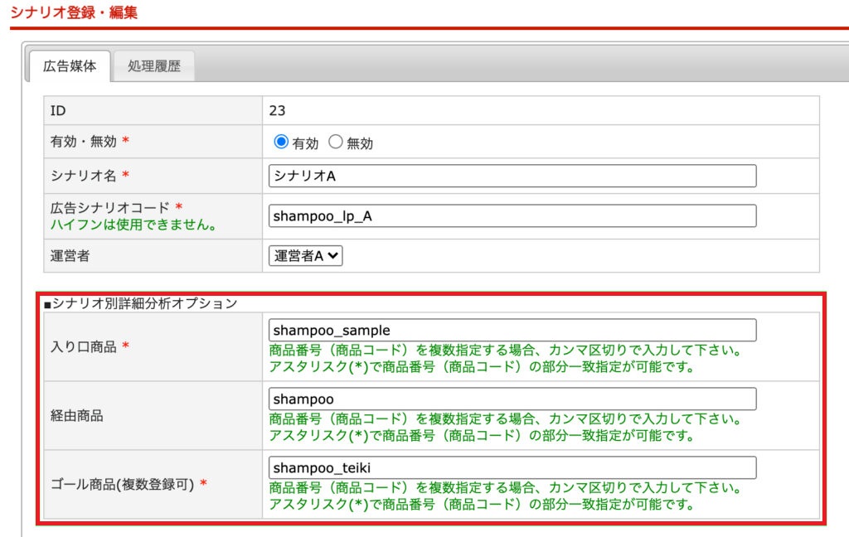The height and width of the screenshot is (537, 849).
Task: Click the シナリオ別詳細分析オプション section title
Action: pyautogui.click(x=141, y=303)
